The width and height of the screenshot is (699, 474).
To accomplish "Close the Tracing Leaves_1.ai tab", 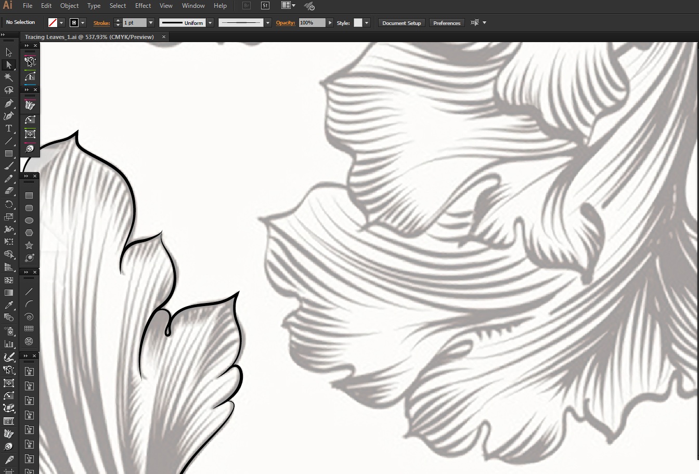I will point(164,37).
